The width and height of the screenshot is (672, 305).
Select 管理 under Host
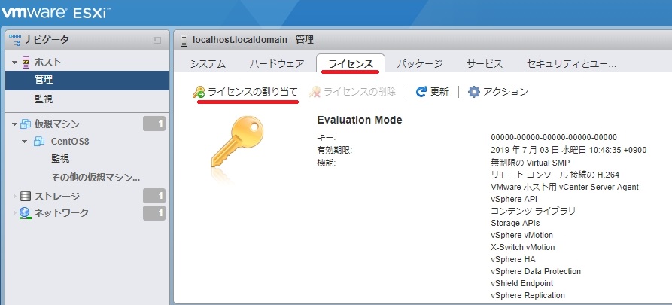tap(87, 81)
